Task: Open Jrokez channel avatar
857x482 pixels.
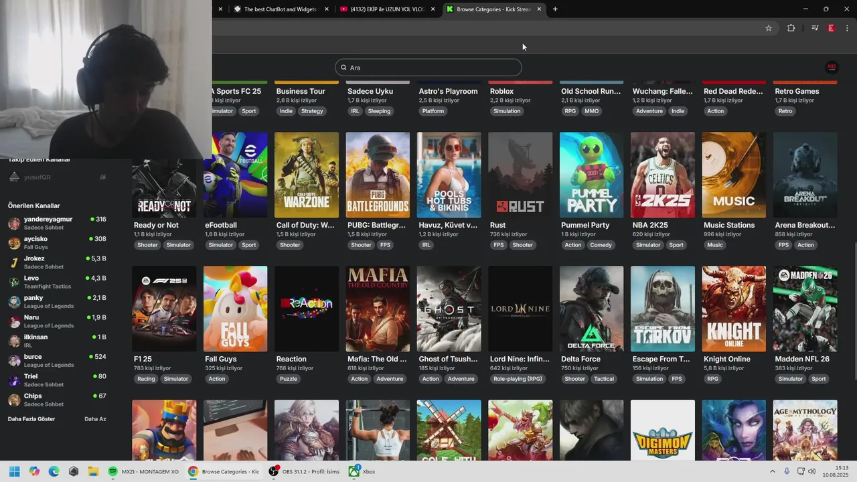Action: [14, 262]
